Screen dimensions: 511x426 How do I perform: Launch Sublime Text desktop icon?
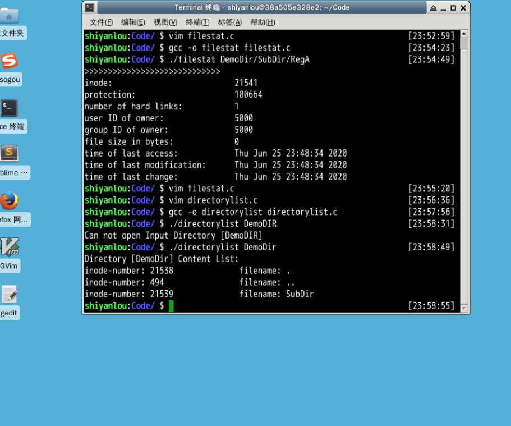tap(9, 153)
